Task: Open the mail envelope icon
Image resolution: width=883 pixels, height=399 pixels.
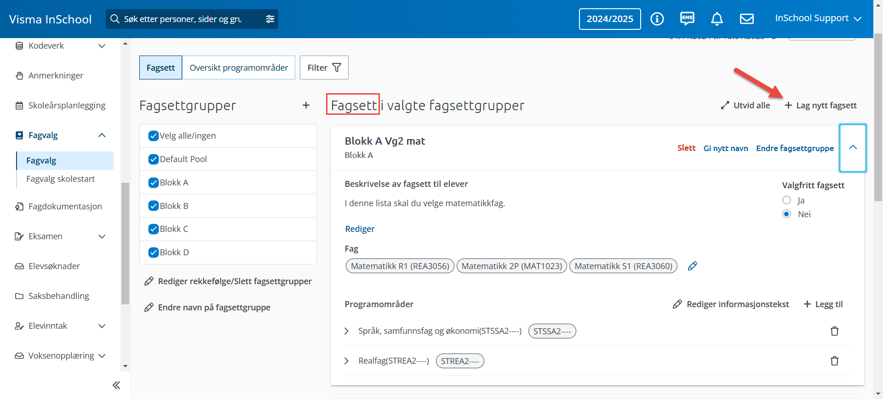Action: (747, 19)
